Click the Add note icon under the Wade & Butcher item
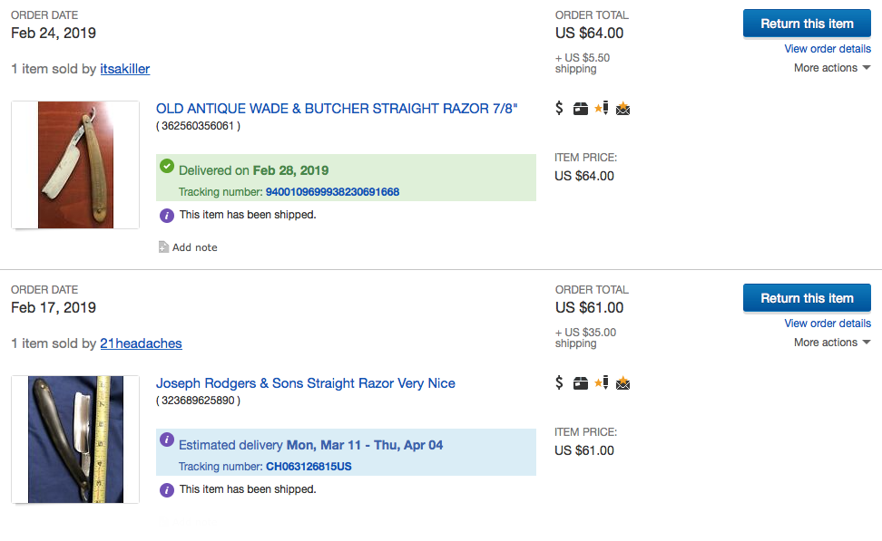Viewport: 882px width, 541px height. (163, 247)
